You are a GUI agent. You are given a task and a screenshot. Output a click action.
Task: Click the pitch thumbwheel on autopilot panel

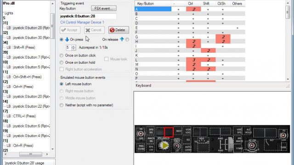(230, 145)
